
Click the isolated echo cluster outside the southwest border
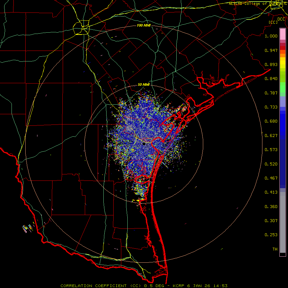[28, 228]
